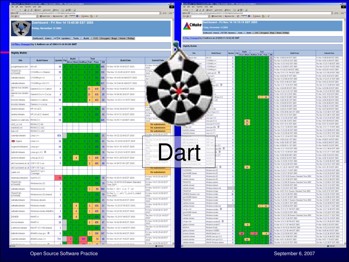Expand address bar dropdown in left browser
Screen dimensions: 349x262
pyautogui.click(x=160, y=13)
